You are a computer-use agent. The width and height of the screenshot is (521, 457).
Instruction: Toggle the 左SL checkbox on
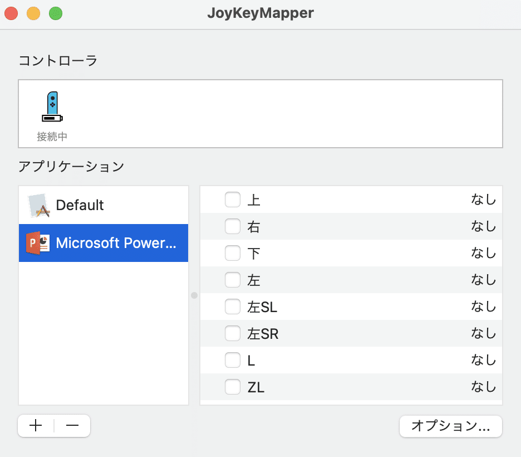click(x=233, y=307)
